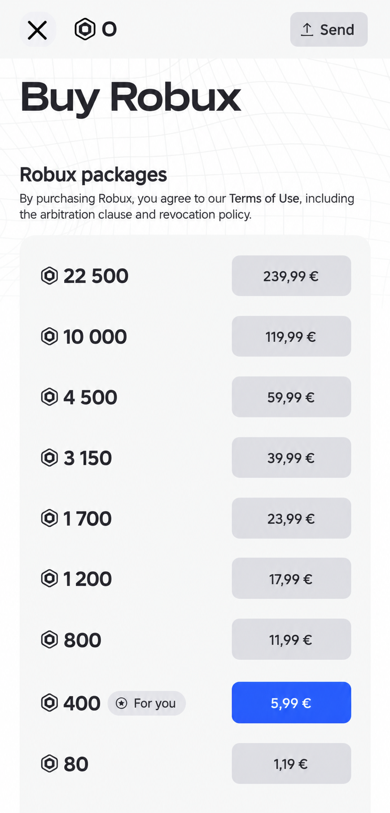
Task: Close the Buy Robux screen
Action: [38, 30]
